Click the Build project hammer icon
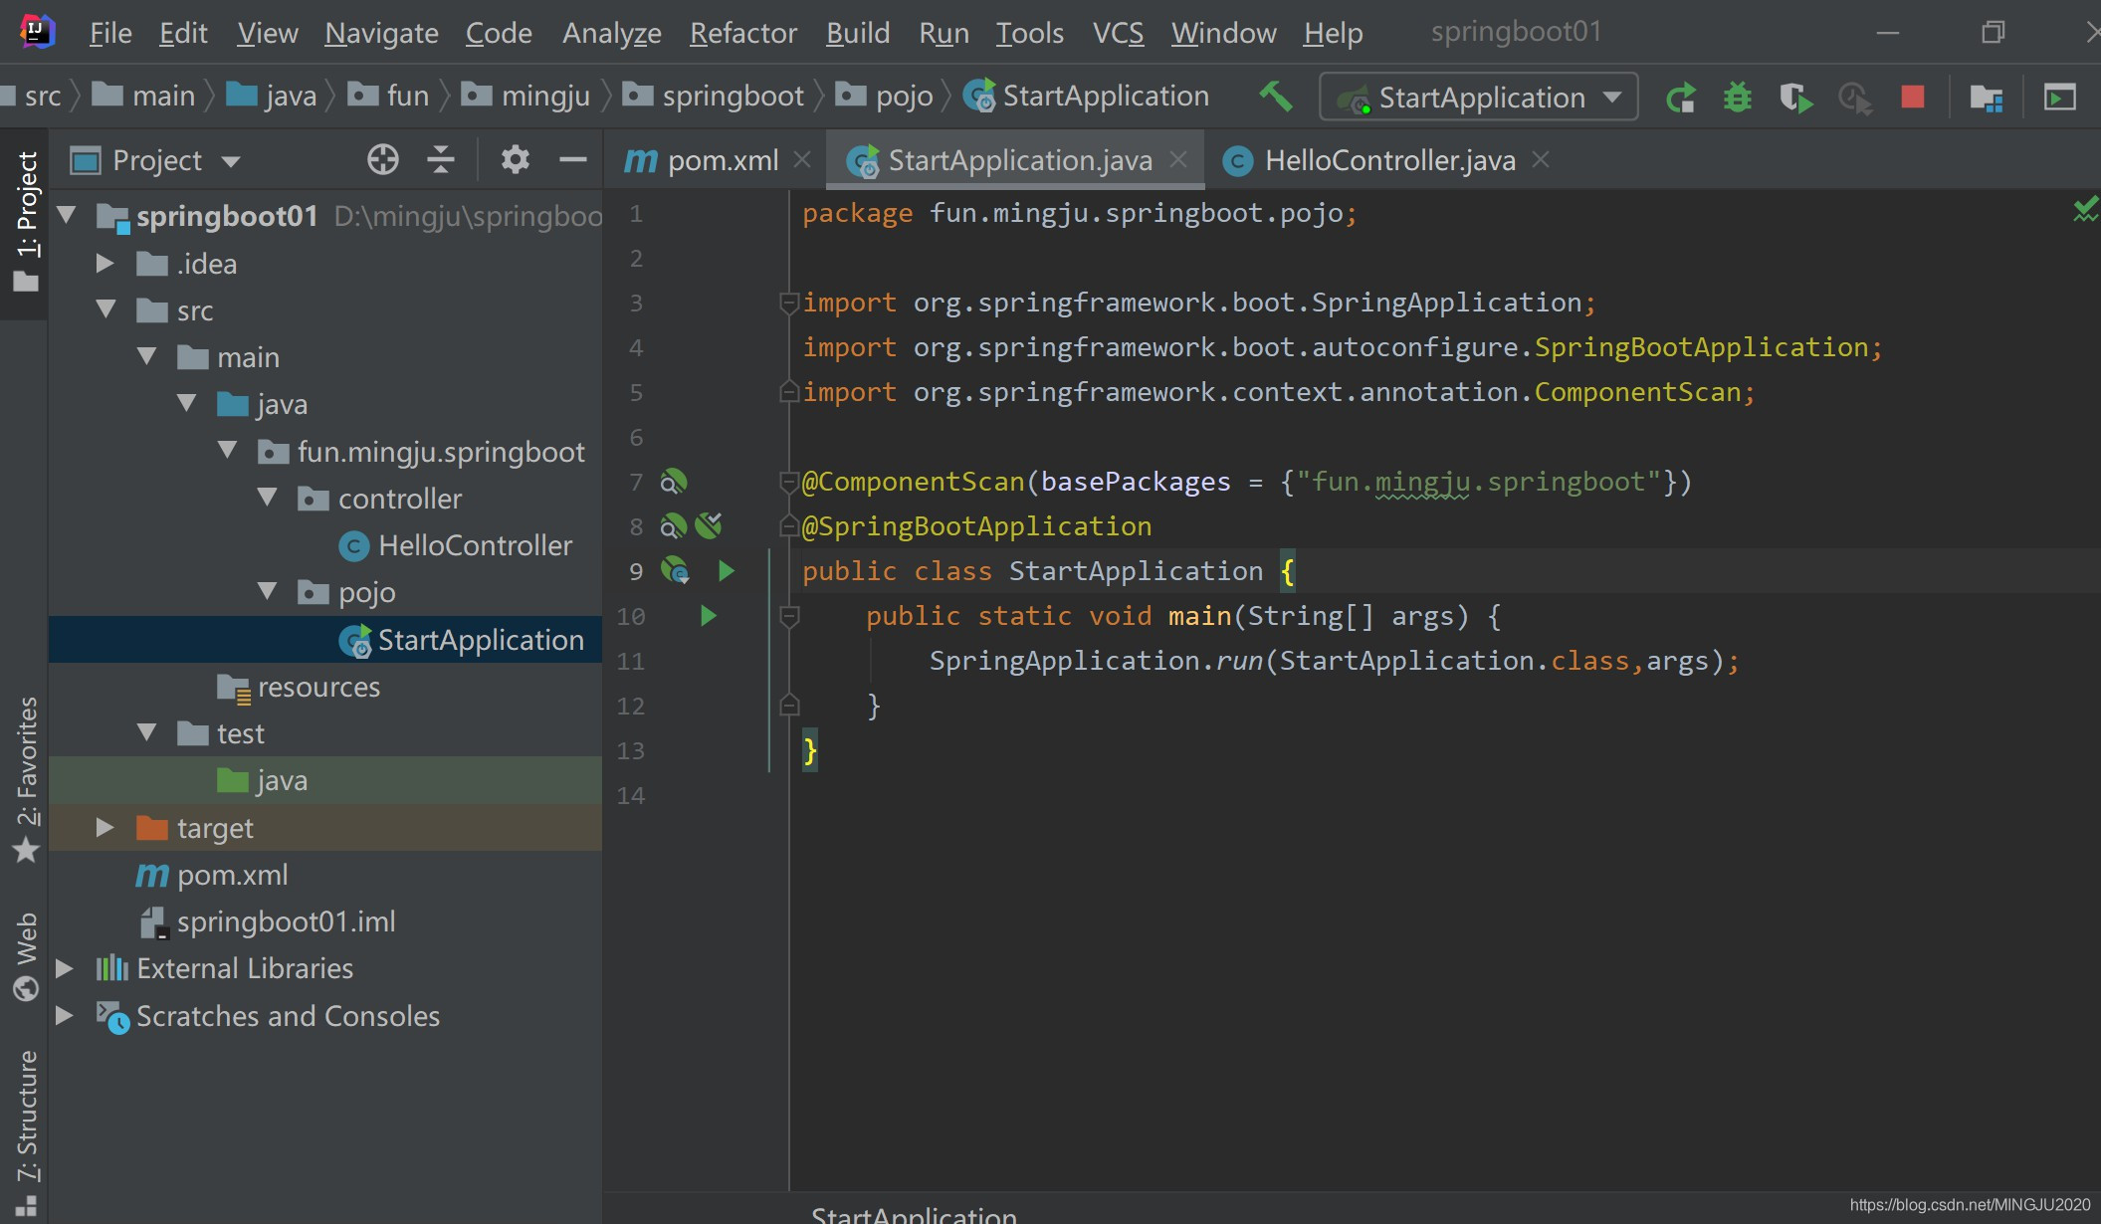Viewport: 2101px width, 1224px height. pyautogui.click(x=1275, y=97)
